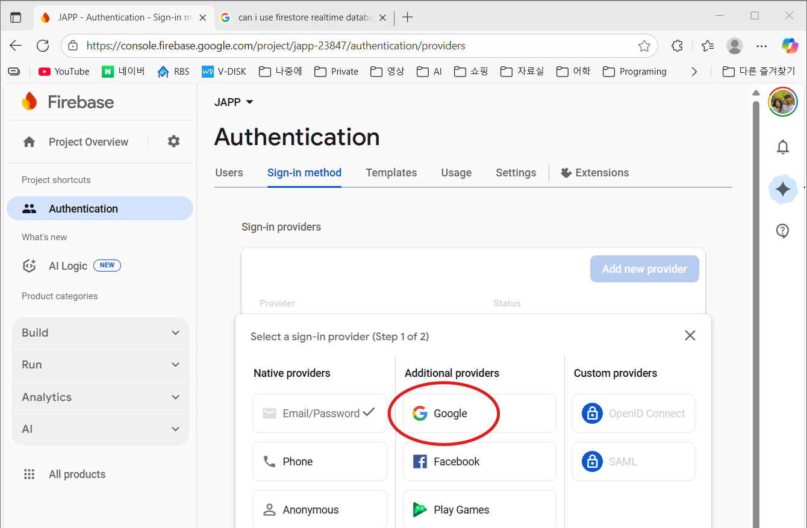Click the Status column header
Image resolution: width=807 pixels, height=528 pixels.
pos(507,303)
